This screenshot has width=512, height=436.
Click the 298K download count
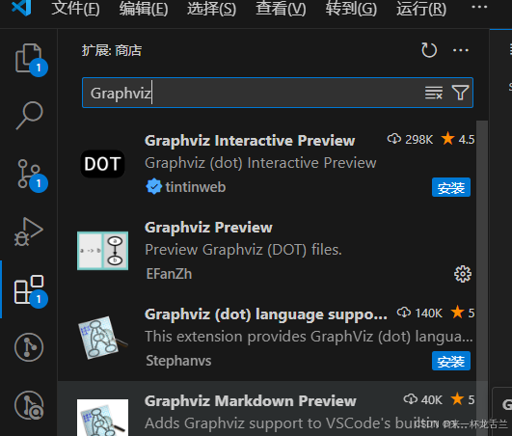[x=410, y=140]
